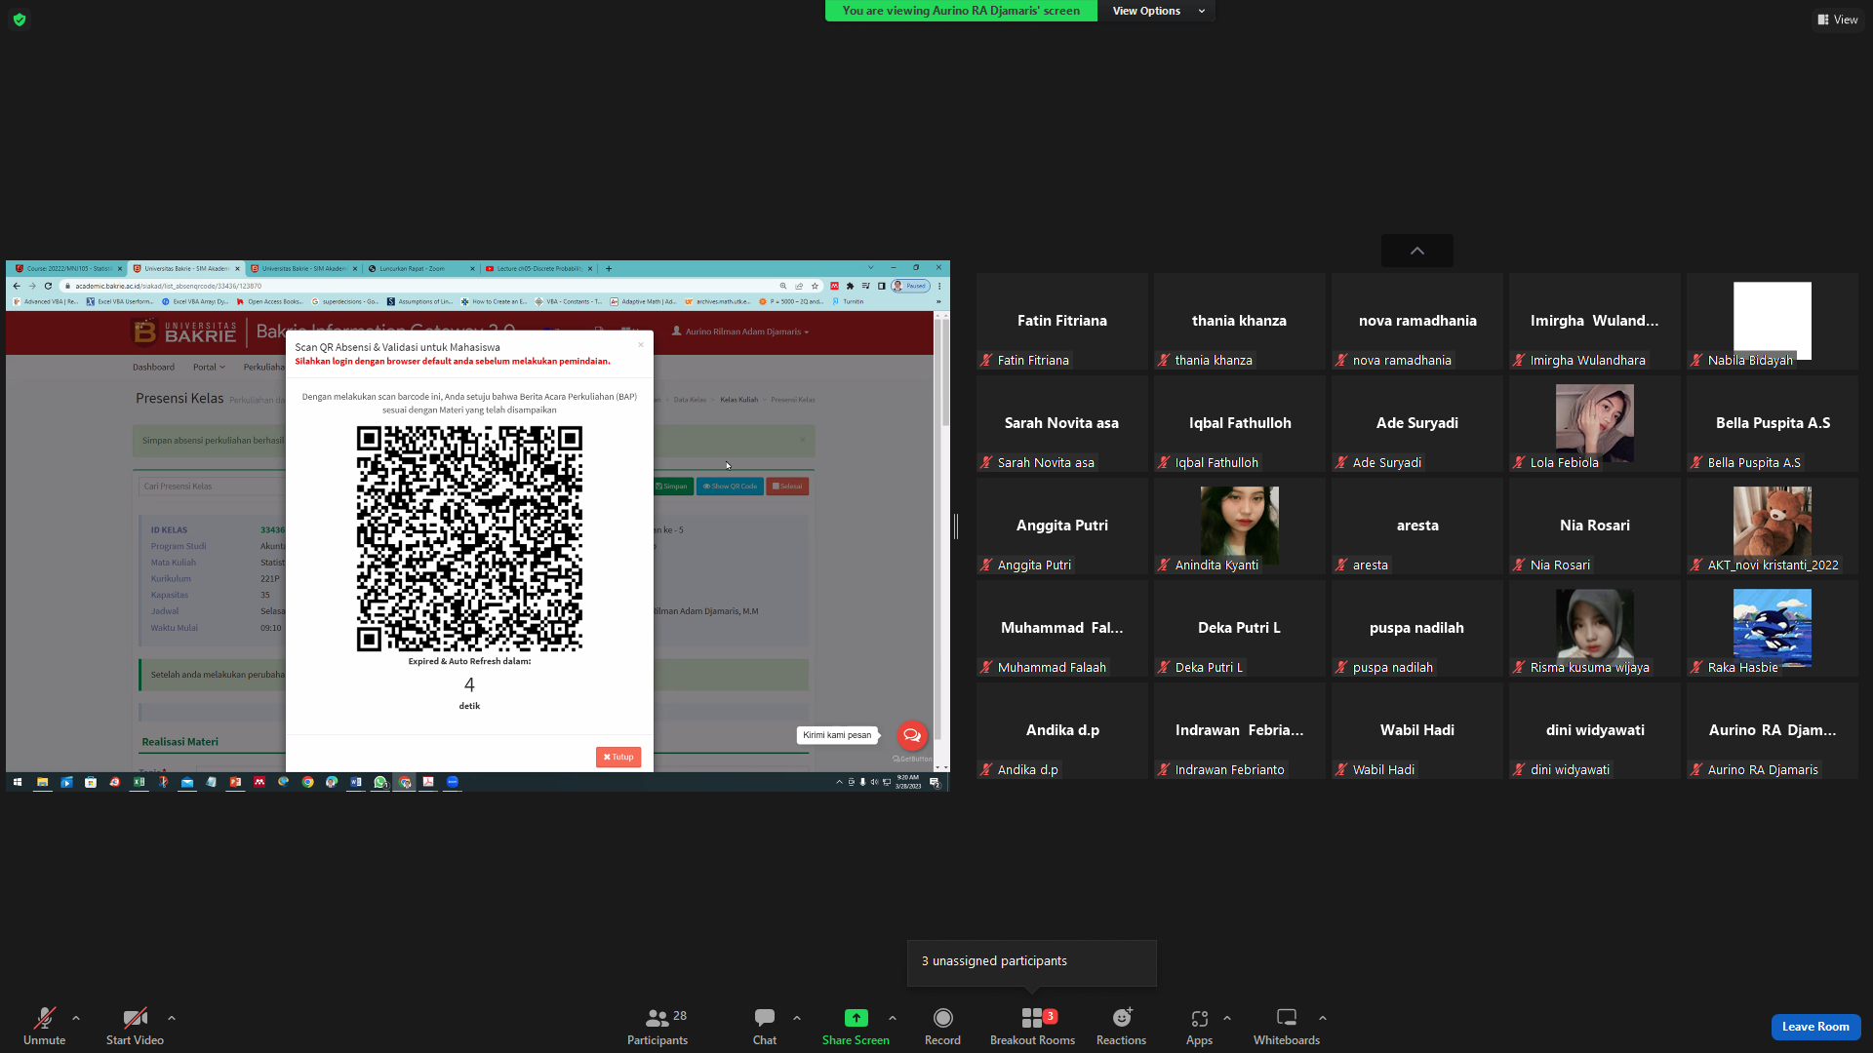Click the green Share Screen icon
This screenshot has width=1873, height=1053.
click(x=856, y=1018)
